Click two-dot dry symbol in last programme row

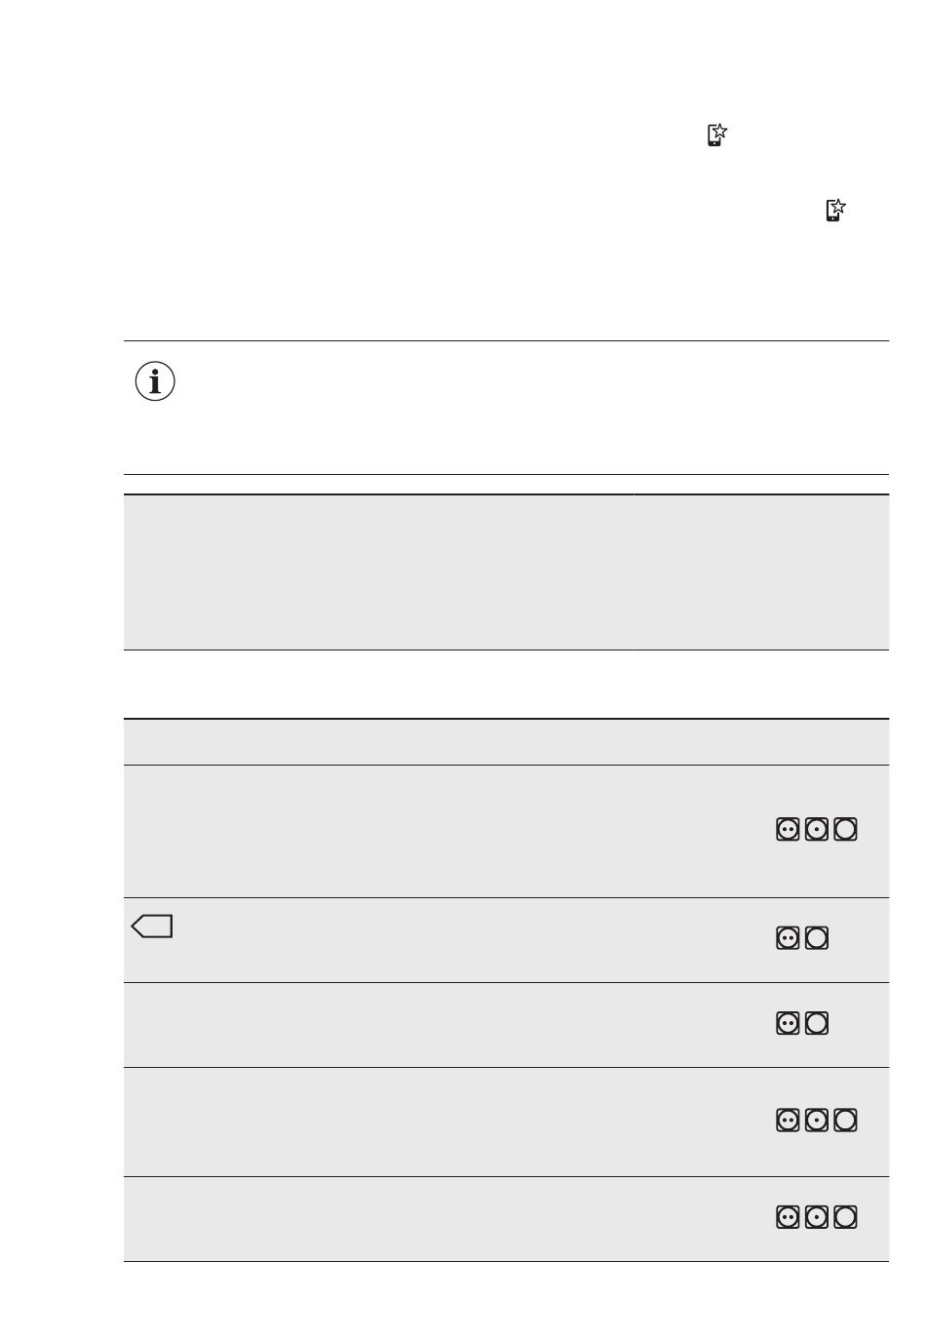point(788,1217)
